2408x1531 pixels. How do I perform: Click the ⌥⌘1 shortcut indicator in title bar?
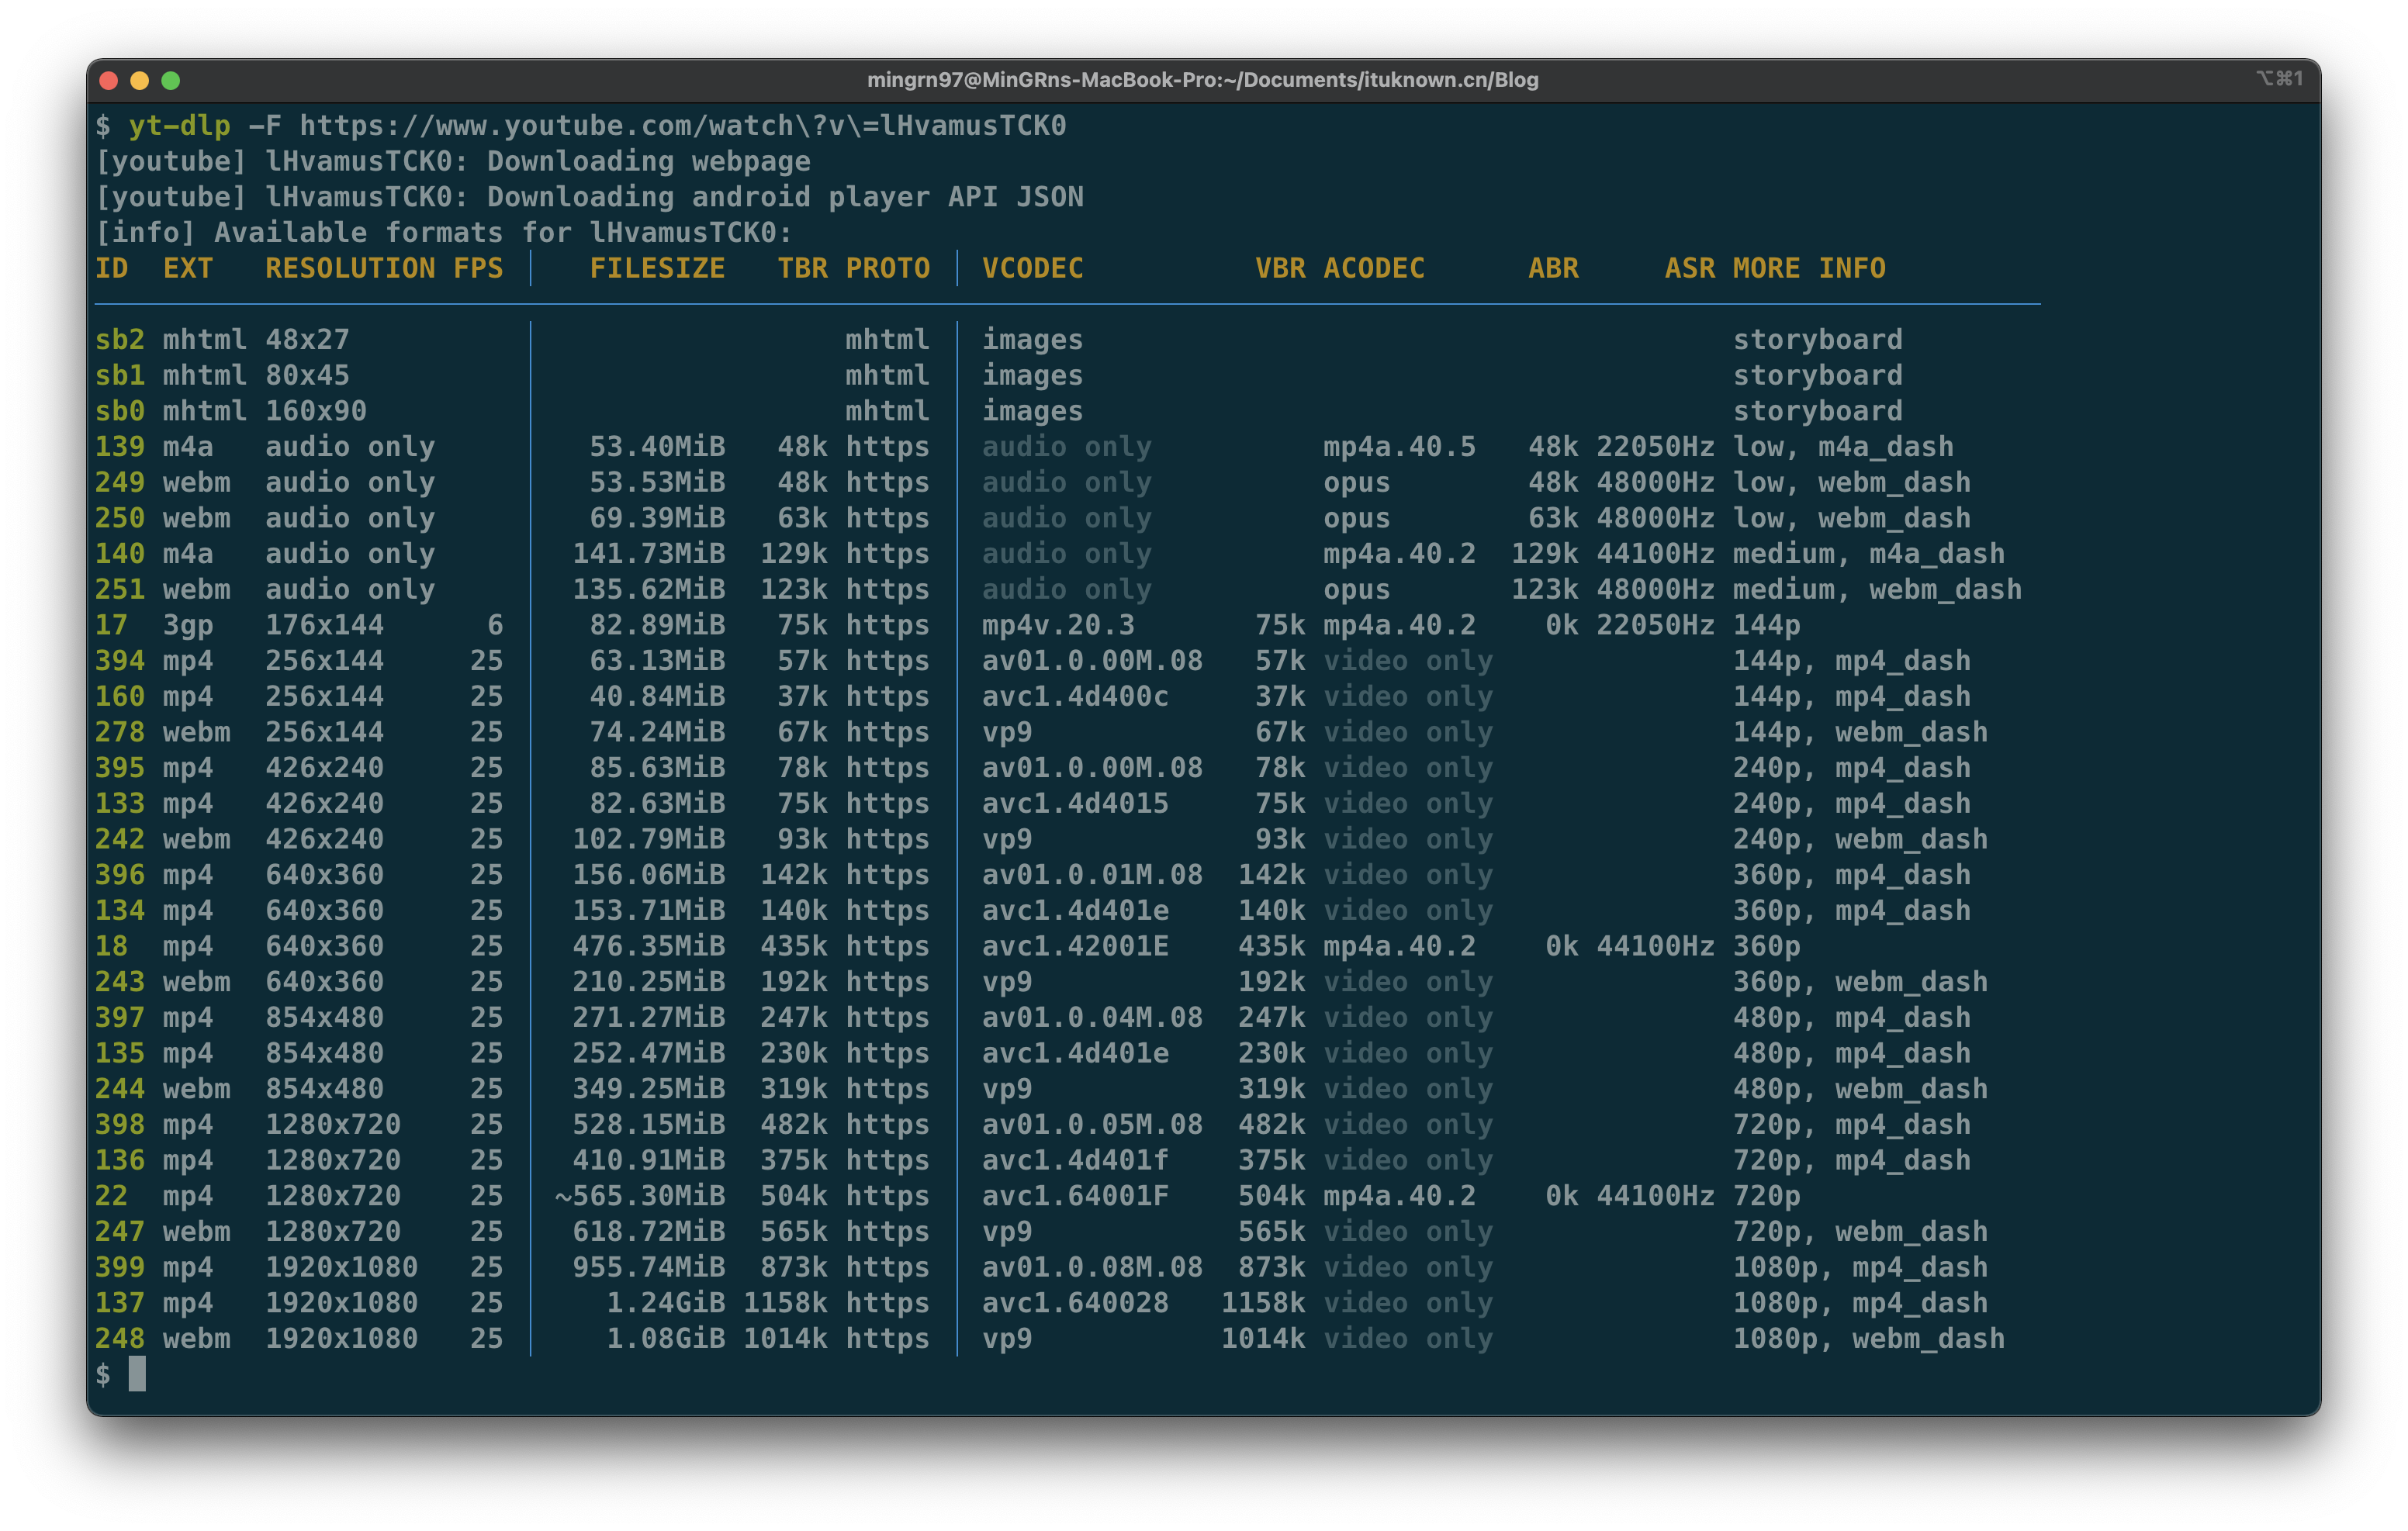pos(2279,78)
